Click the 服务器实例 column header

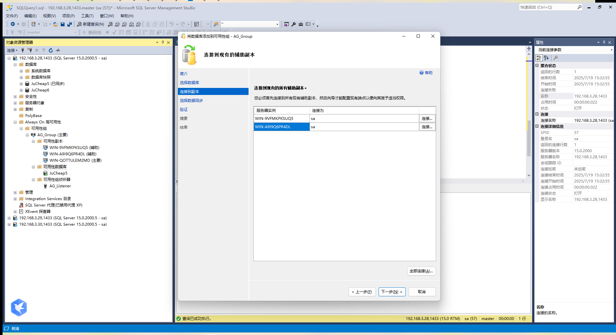click(x=282, y=110)
